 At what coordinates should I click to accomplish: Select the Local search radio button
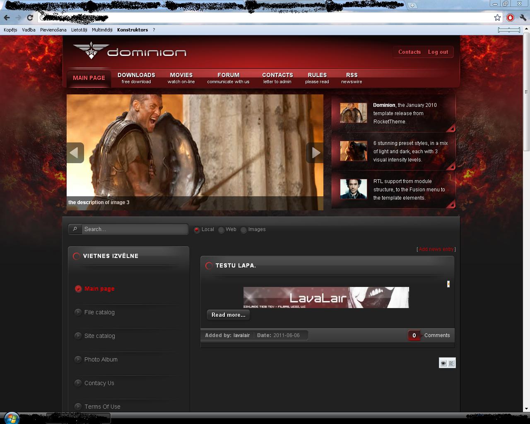[197, 230]
